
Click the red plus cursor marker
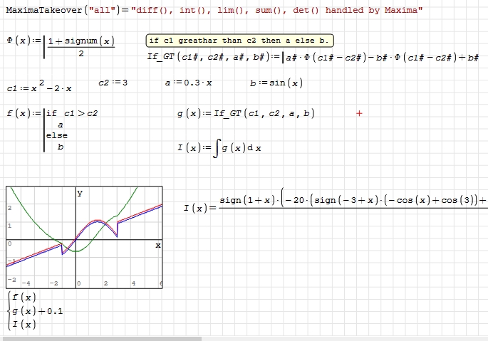(x=359, y=113)
